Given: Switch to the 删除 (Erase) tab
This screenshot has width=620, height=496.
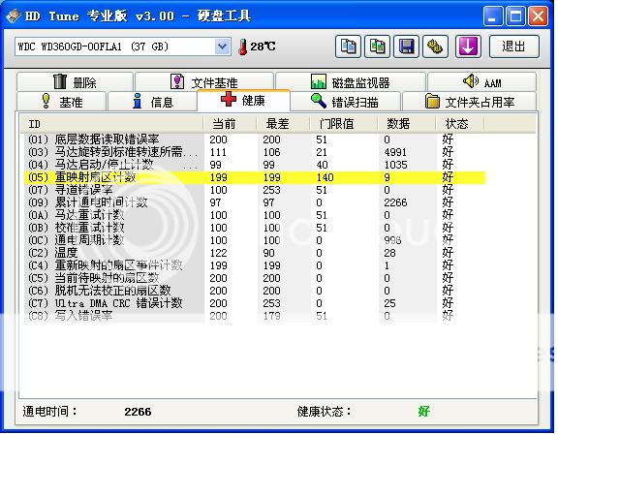Looking at the screenshot, I should click(75, 82).
